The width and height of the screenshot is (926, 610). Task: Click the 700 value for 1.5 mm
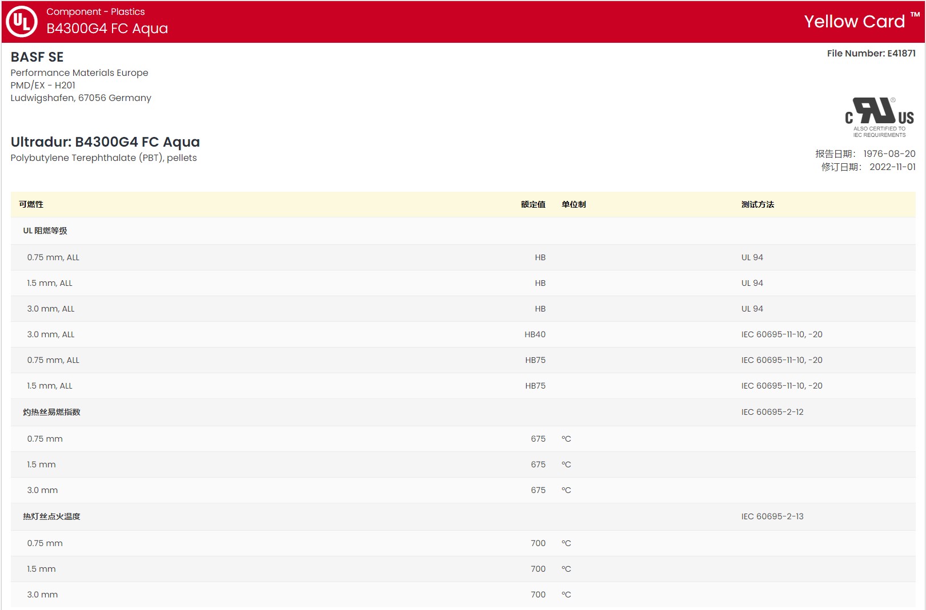pos(538,569)
